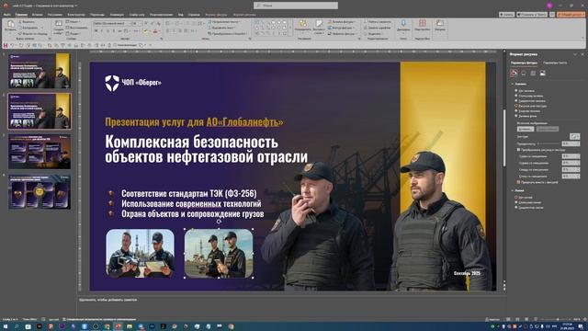Select Gradient fill (Градиентная заливка) radio

pyautogui.click(x=516, y=101)
